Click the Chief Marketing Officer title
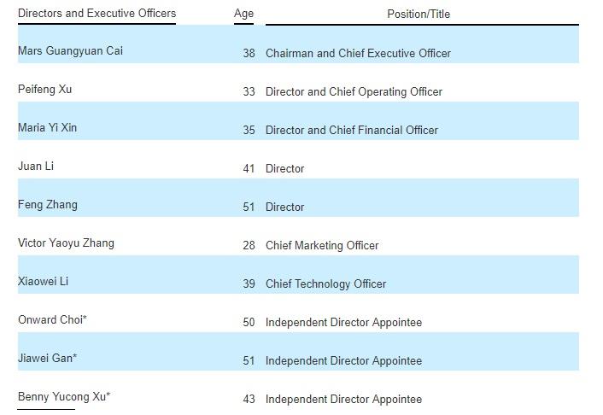 pyautogui.click(x=322, y=246)
